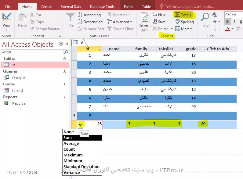Switch to the Fields tab

[x=129, y=7]
